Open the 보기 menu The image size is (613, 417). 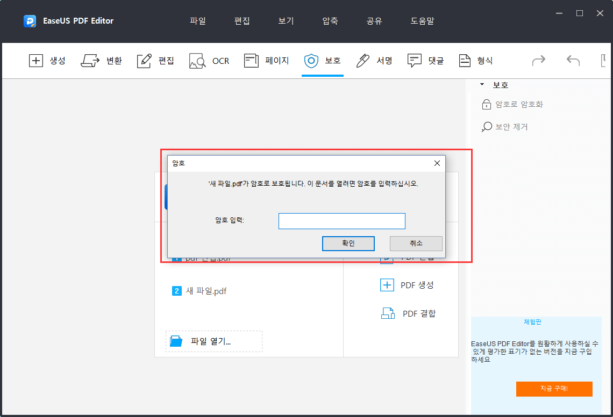point(286,21)
